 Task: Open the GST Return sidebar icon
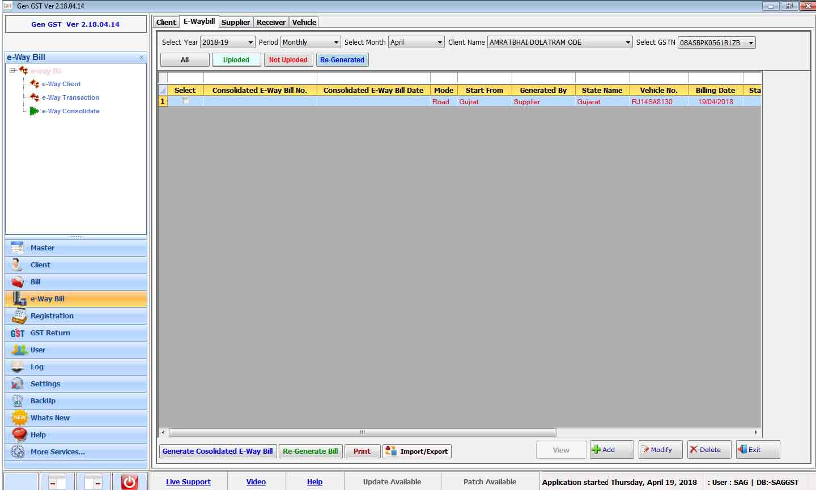[x=18, y=333]
